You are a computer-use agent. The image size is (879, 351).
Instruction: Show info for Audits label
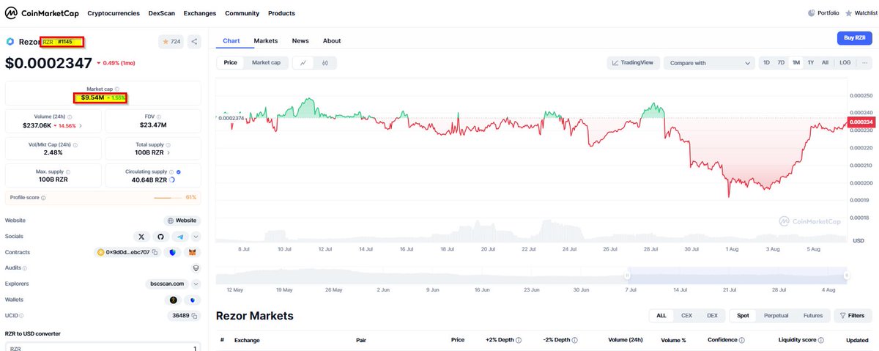24,268
